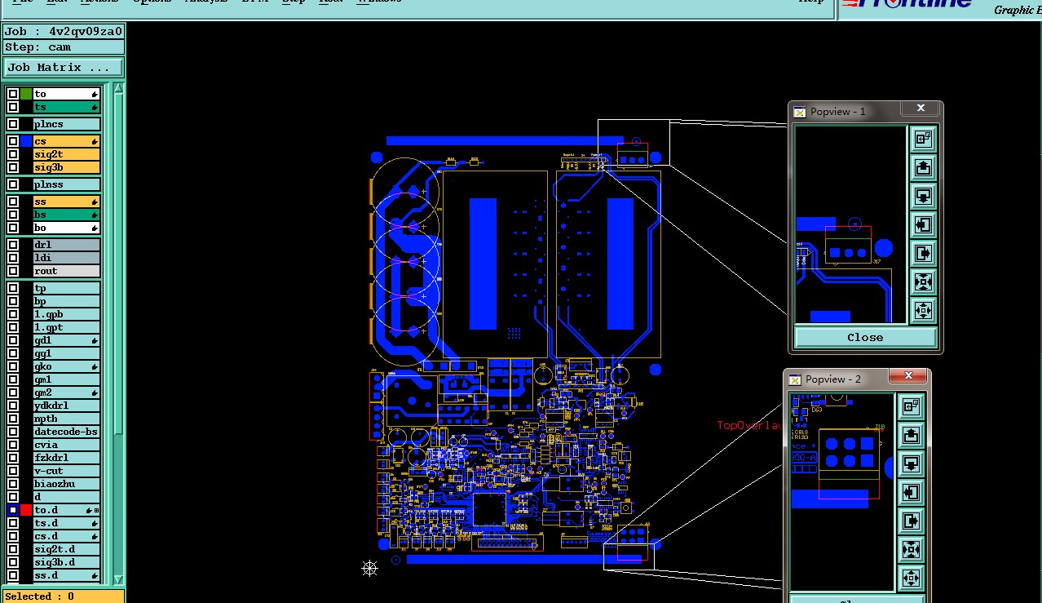
Task: Toggle the checkbox for layer 'rout'
Action: point(13,271)
